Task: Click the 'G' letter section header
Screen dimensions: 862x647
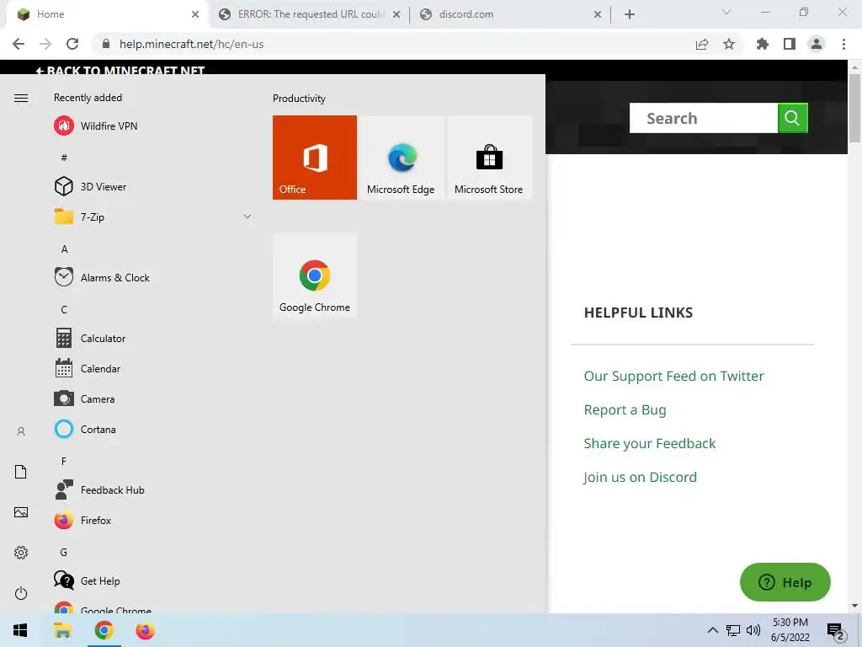Action: click(x=64, y=552)
